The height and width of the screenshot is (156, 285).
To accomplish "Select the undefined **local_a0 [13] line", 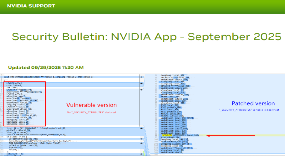I will tap(177, 148).
